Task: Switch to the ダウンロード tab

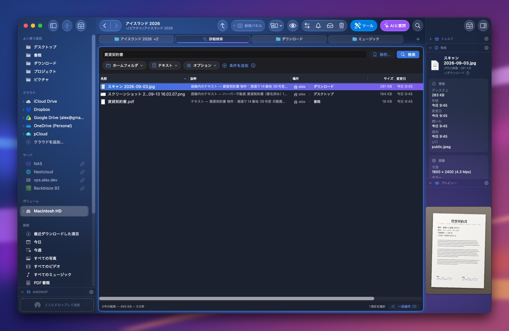Action: click(x=289, y=39)
